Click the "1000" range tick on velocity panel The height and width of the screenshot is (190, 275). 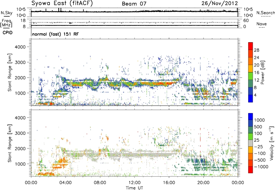[x=20, y=164]
